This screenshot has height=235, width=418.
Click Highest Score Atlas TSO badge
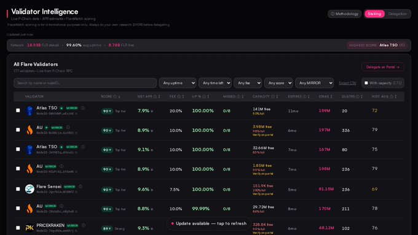(377, 45)
